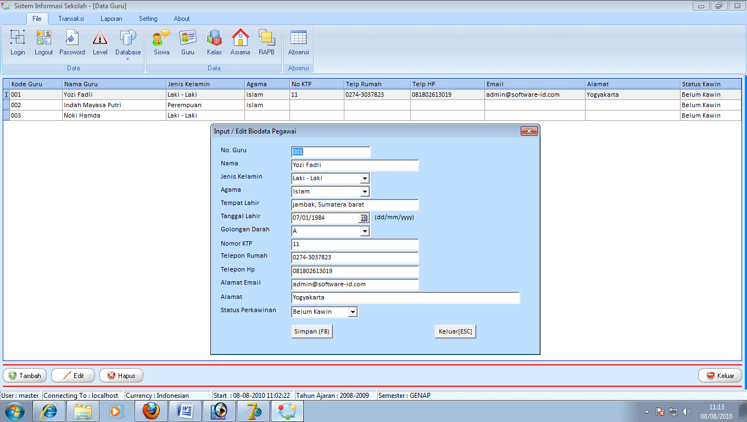Open Windows Explorer folder in taskbar
Screen dimensions: 747x422
click(83, 411)
